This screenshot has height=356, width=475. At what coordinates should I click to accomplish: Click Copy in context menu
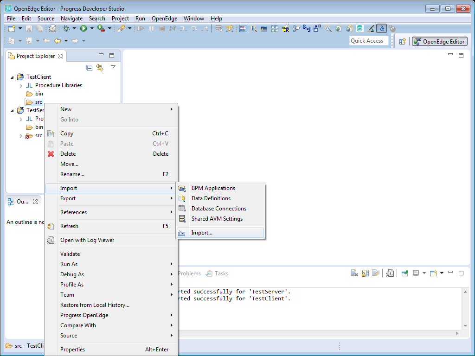(x=111, y=133)
